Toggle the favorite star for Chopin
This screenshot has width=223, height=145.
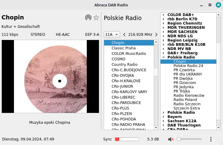click(x=96, y=18)
